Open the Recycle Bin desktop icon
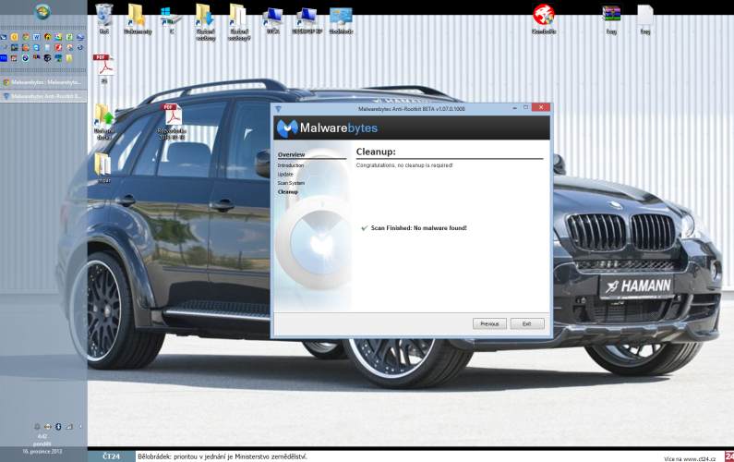Screen dimensions: 734x462 coord(104,17)
